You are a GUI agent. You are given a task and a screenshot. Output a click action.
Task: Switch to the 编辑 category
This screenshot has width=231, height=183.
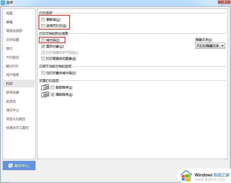click(x=19, y=22)
